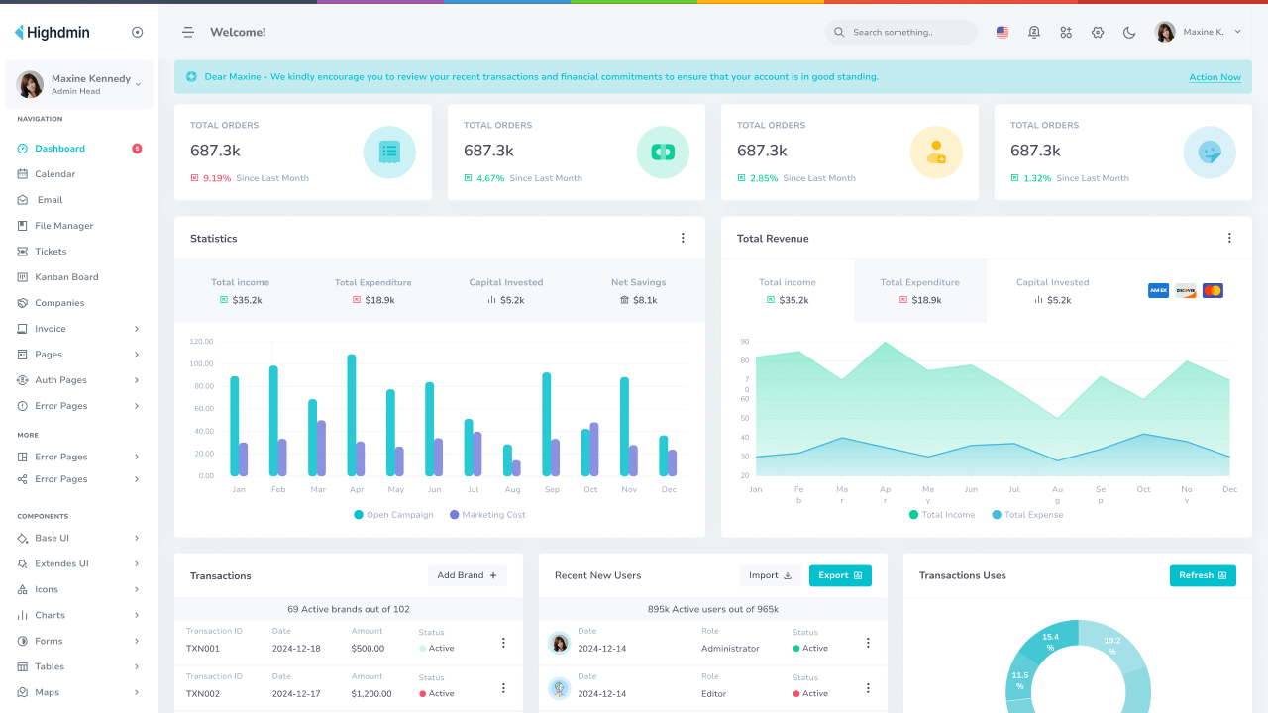Select the US flag language icon
The height and width of the screenshot is (713, 1268).
tap(1002, 32)
